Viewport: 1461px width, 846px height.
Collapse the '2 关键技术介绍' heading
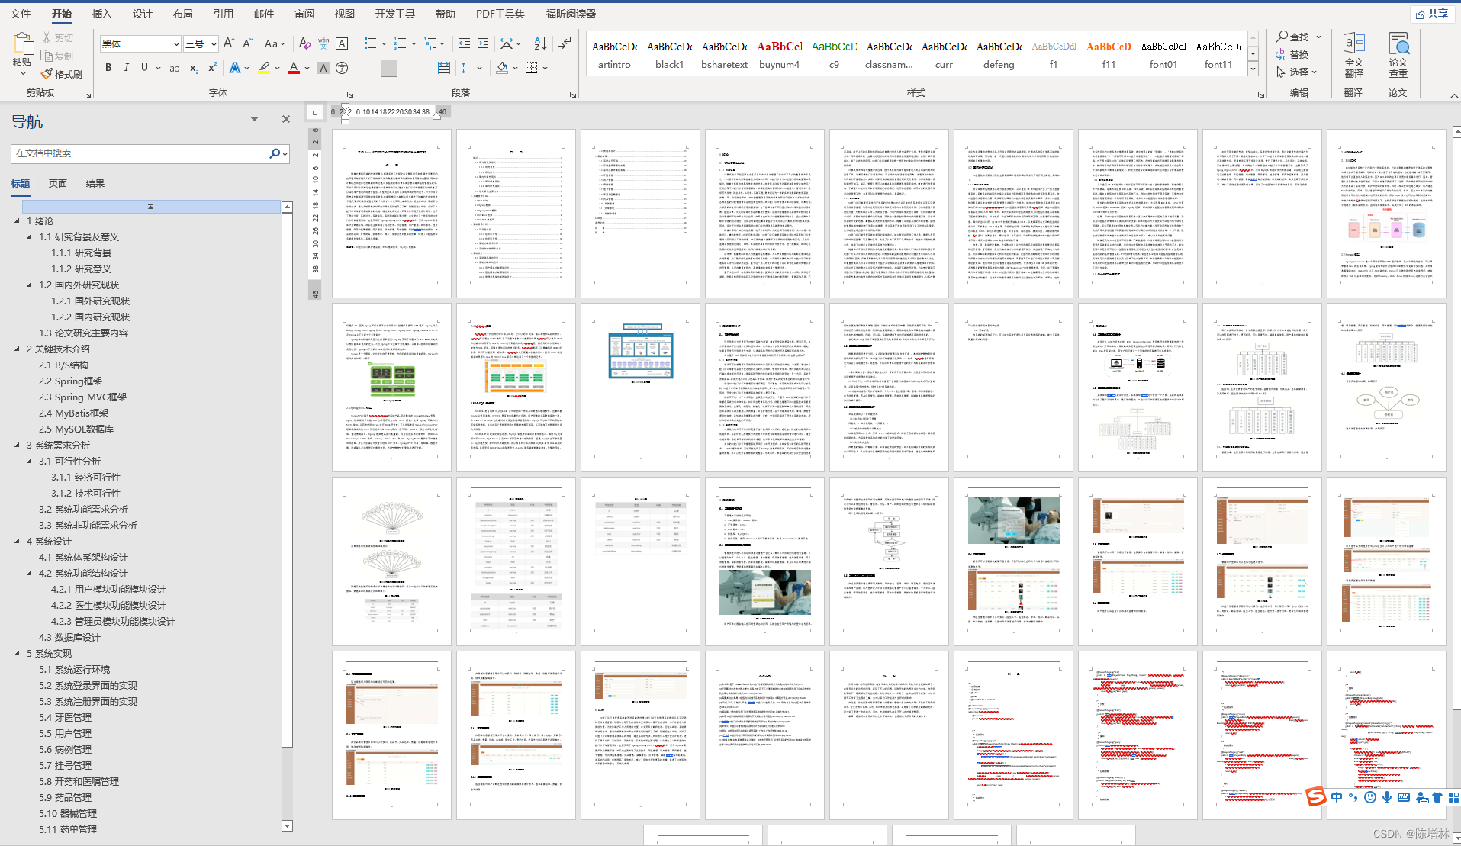(x=18, y=349)
